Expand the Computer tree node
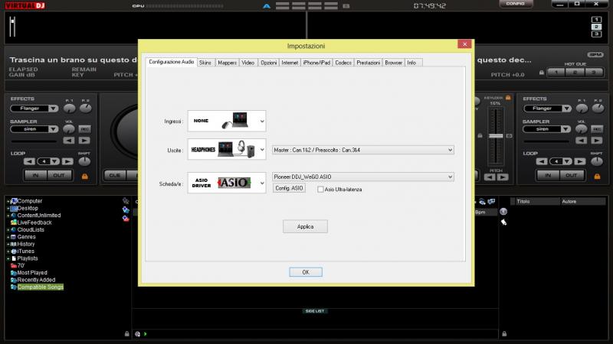 click(8, 201)
